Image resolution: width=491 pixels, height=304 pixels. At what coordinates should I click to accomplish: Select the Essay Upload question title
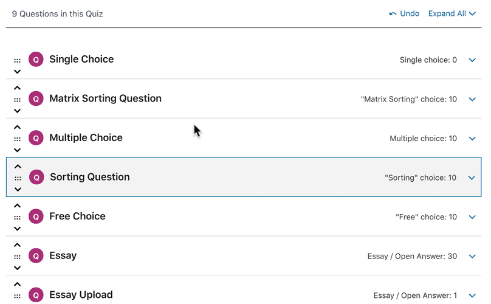[81, 295]
